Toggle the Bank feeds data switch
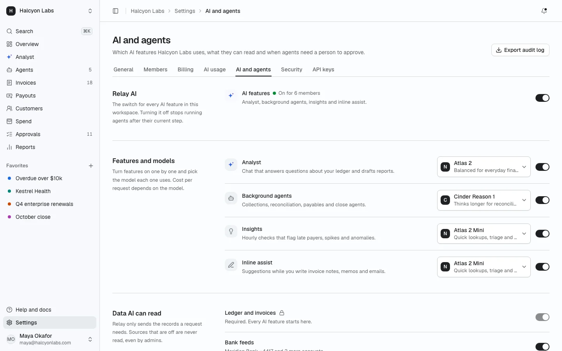Screen dimensions: 562x351 point(542,347)
